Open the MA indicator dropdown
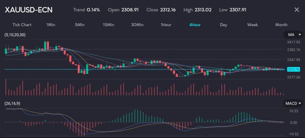 pos(293,35)
